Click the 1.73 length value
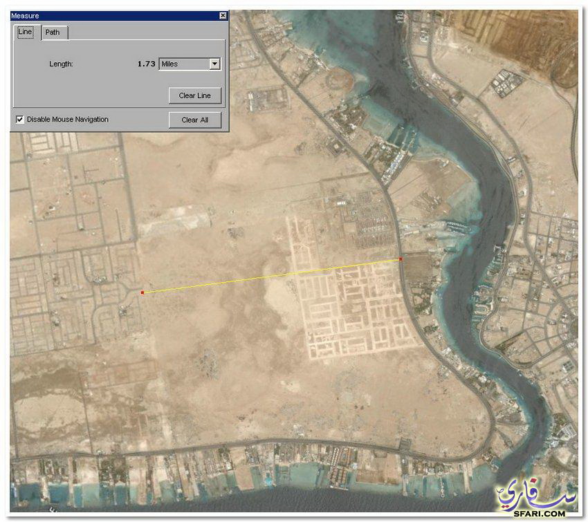 146,64
